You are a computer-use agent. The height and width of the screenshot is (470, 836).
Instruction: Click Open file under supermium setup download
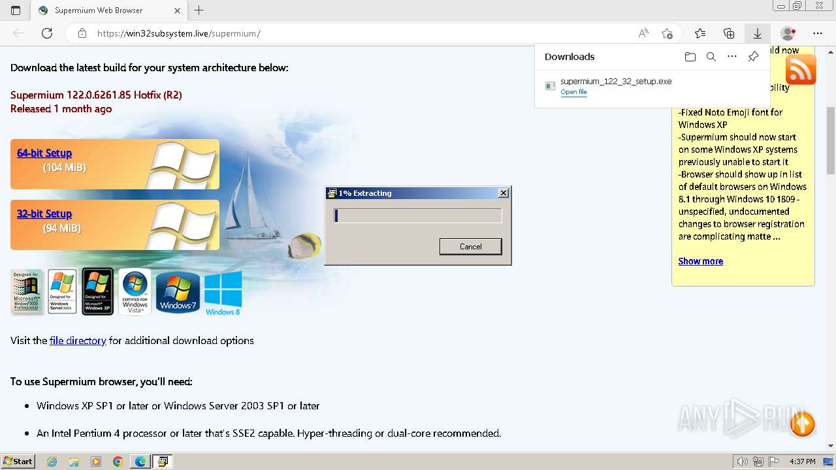pos(573,92)
